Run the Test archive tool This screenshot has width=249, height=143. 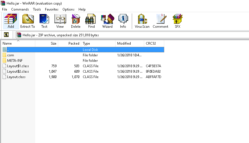(x=44, y=21)
